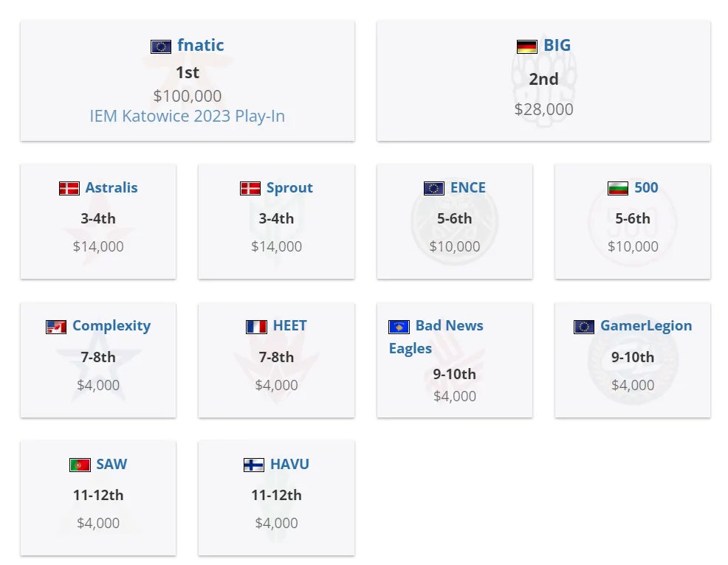Click the EU flag next to fnatic
Screen dimensions: 728x565
pyautogui.click(x=161, y=47)
